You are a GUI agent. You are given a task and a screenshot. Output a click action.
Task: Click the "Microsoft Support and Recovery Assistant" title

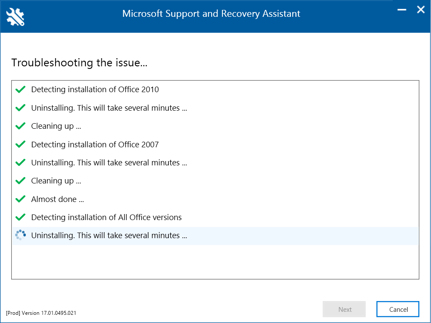coord(211,13)
